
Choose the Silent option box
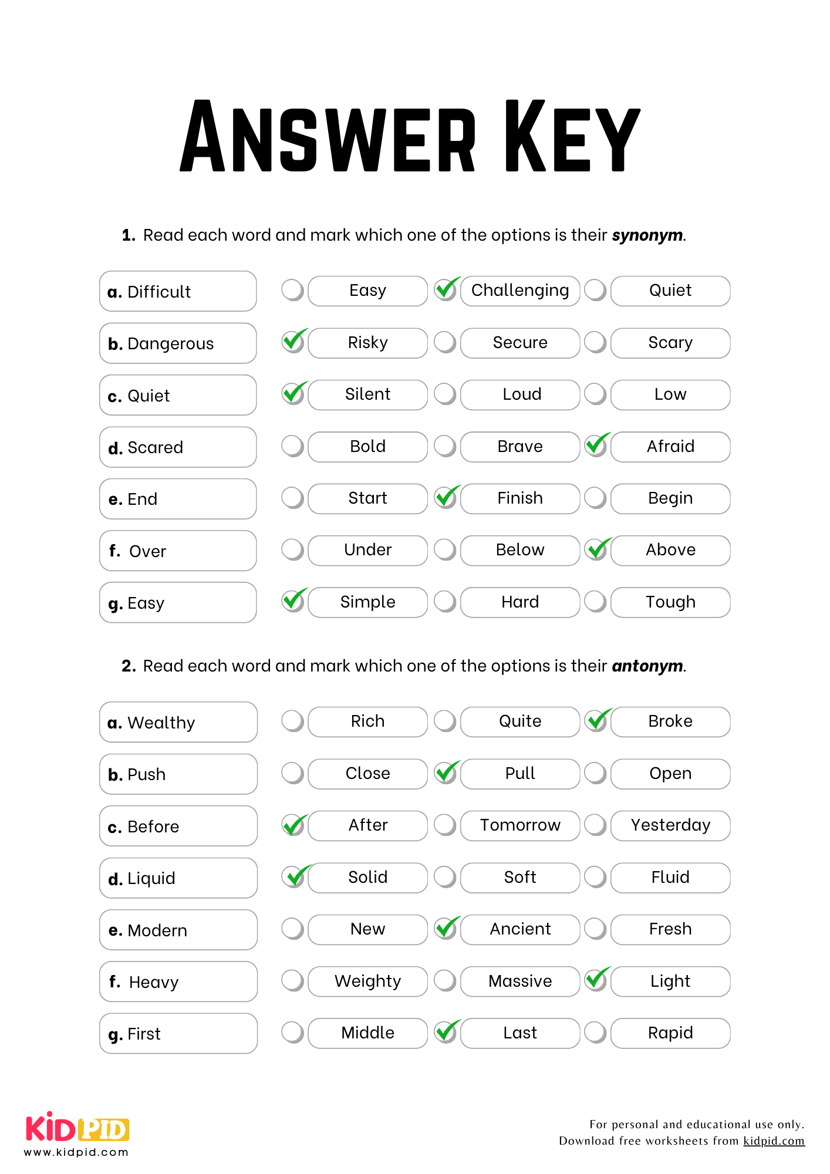point(368,394)
